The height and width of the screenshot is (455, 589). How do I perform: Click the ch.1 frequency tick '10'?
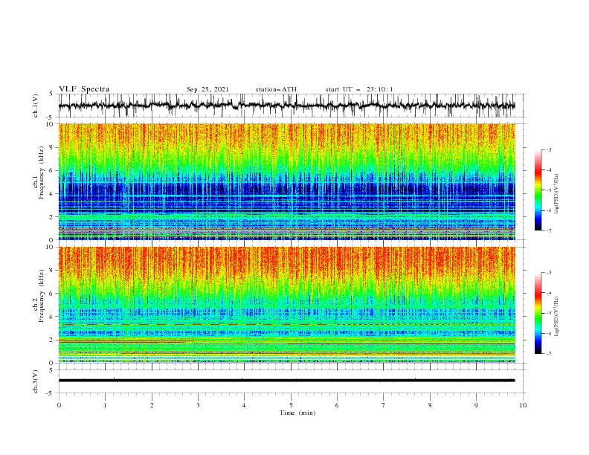(50, 124)
